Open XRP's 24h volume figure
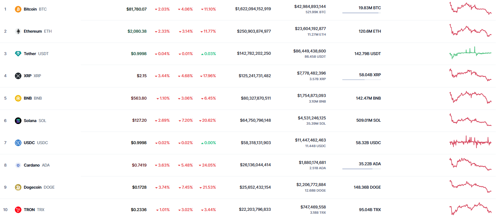The height and width of the screenshot is (219, 496). (311, 73)
